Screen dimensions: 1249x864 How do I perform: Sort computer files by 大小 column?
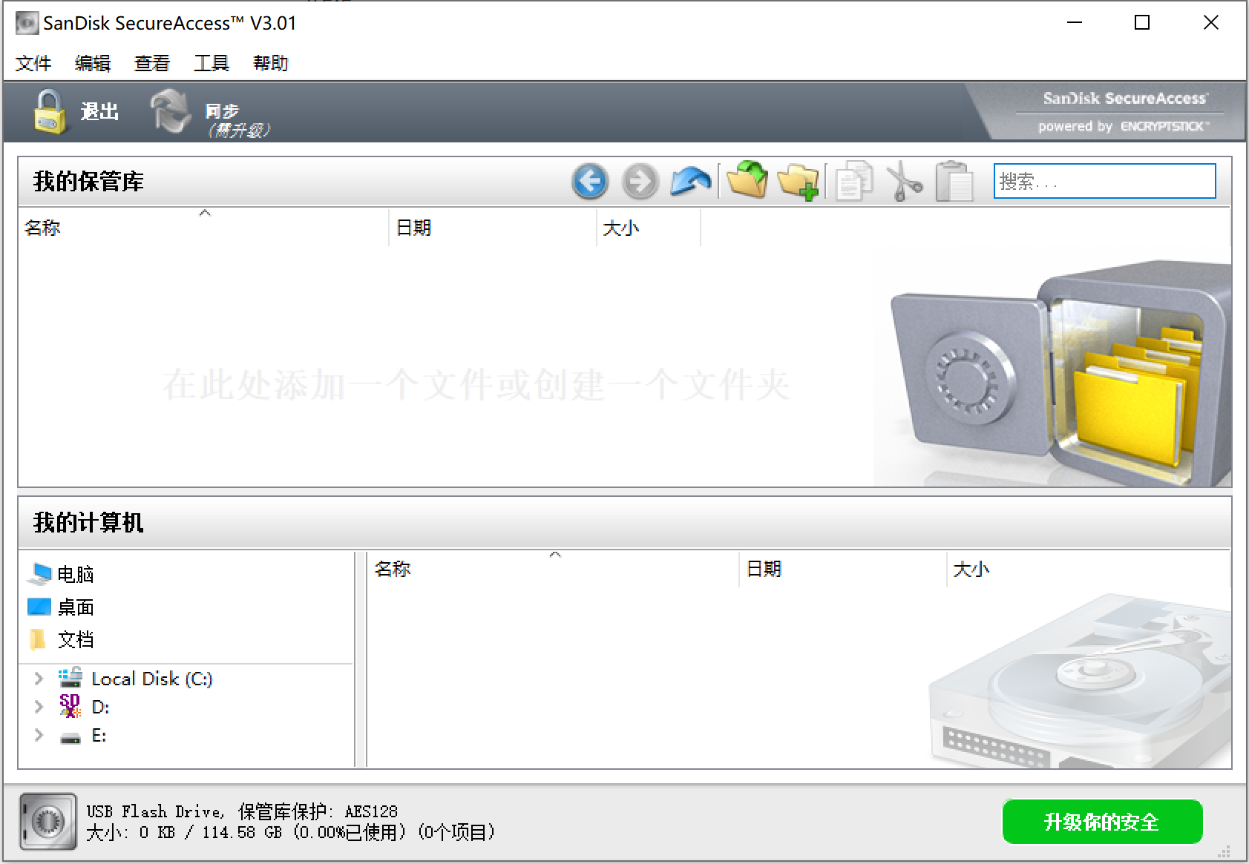[1088, 568]
